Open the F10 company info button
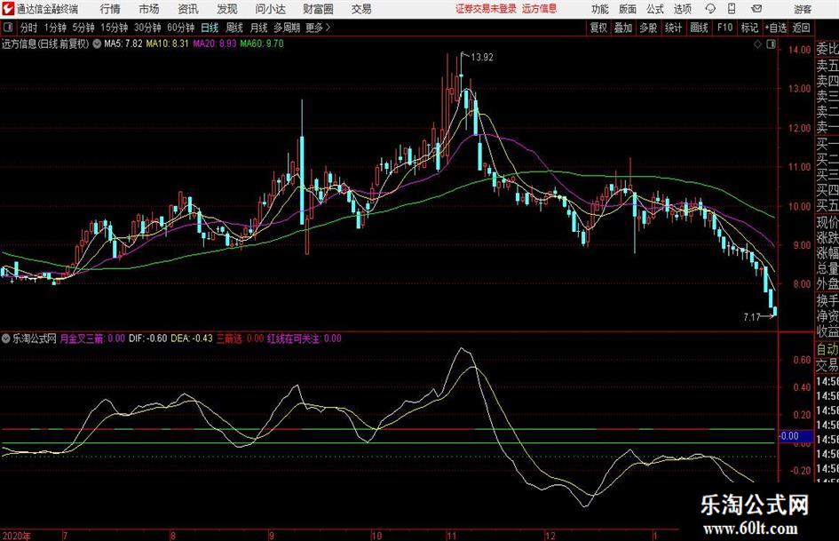The width and height of the screenshot is (839, 541). (x=724, y=28)
